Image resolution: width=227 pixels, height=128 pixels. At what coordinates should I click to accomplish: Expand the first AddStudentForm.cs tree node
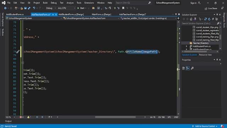point(187,46)
